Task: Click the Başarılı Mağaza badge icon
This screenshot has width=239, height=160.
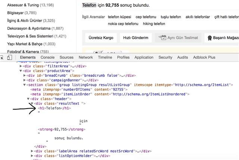Action: pos(210,38)
